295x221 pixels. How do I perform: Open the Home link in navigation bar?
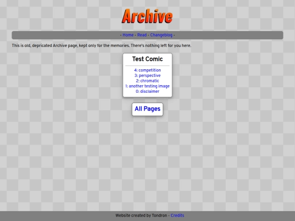(128, 35)
